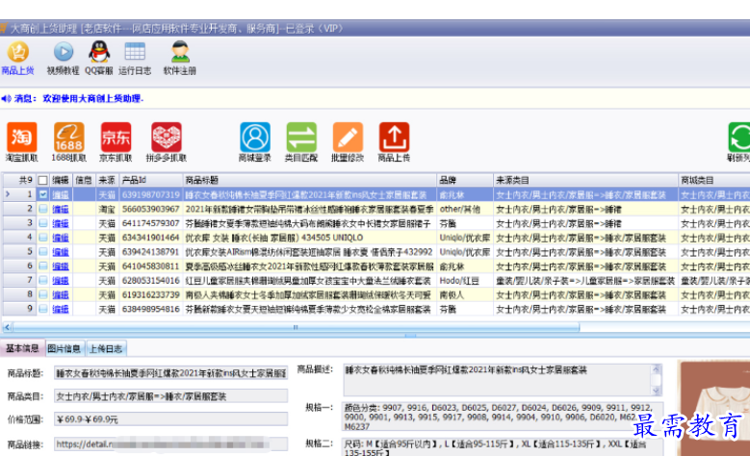Viewport: 750px width, 456px height.
Task: Click the 规格一 color classification text box
Action: [504, 417]
